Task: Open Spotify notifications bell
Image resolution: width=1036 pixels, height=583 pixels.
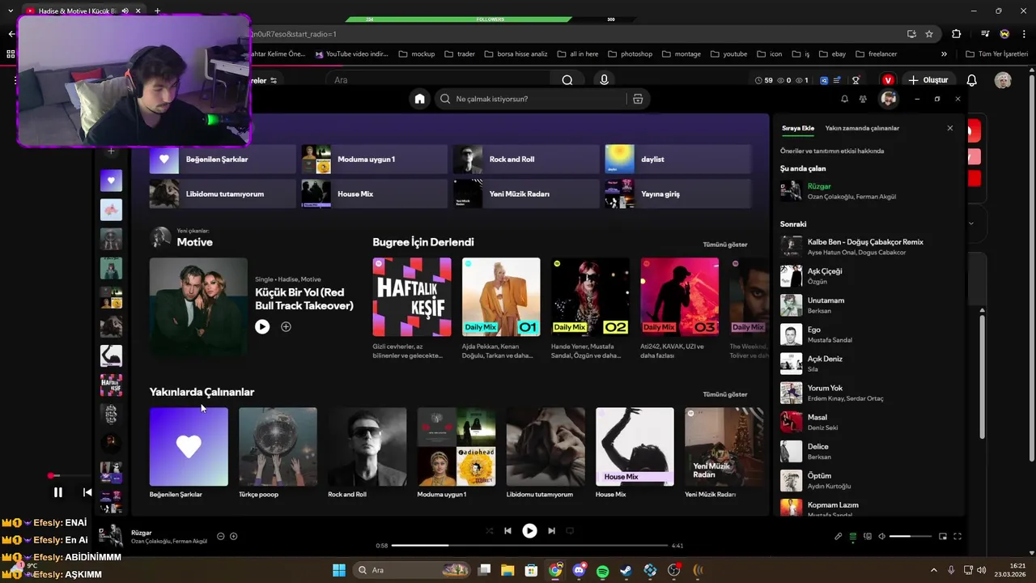Action: (844, 99)
